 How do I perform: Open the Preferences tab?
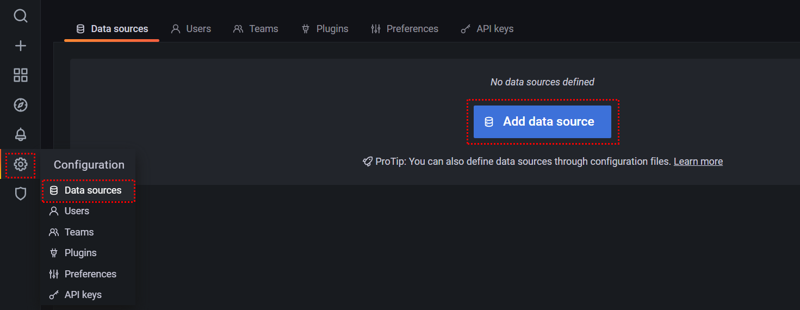coord(404,29)
